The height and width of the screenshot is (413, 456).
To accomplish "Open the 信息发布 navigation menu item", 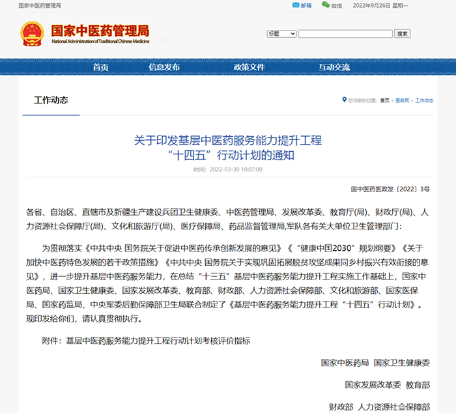I will 164,67.
